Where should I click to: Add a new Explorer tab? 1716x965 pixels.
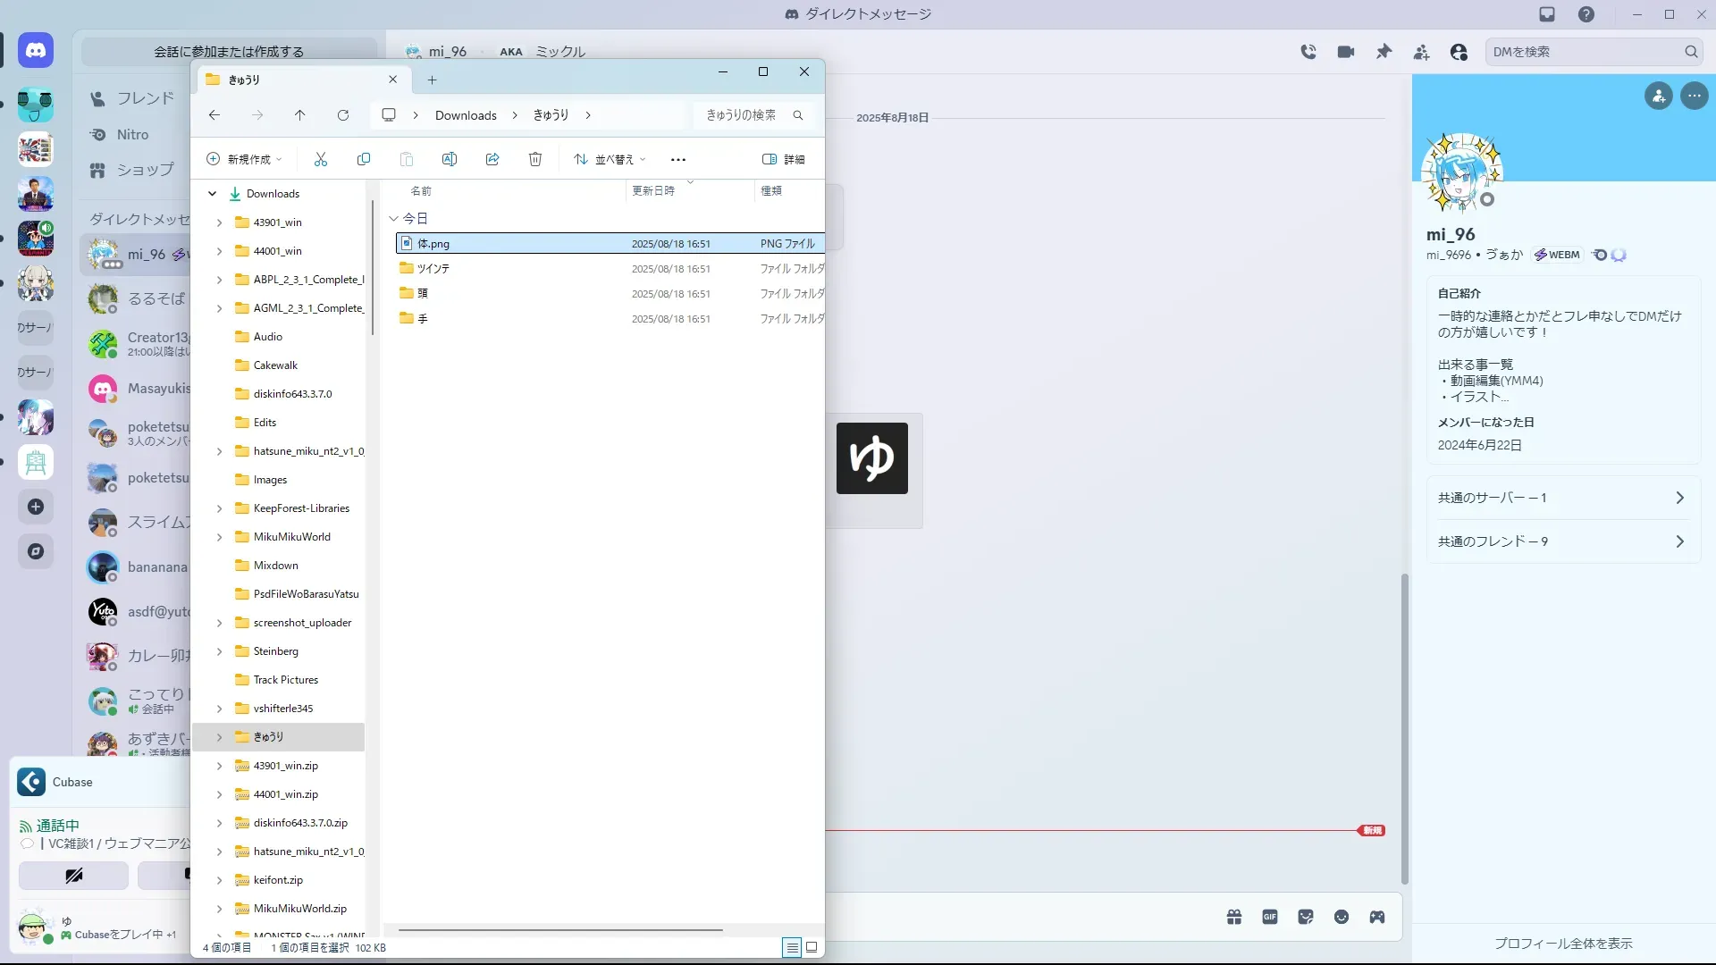432,80
